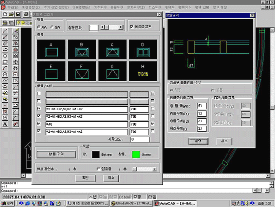Click the Open file toolbar icon
Viewport: 275px width, 207px height.
(x=11, y=14)
